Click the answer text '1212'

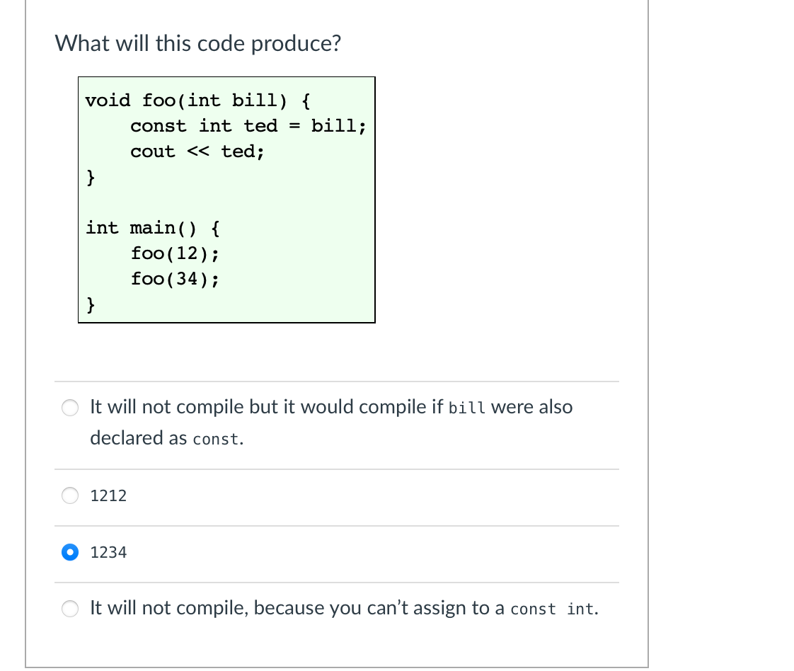click(108, 495)
